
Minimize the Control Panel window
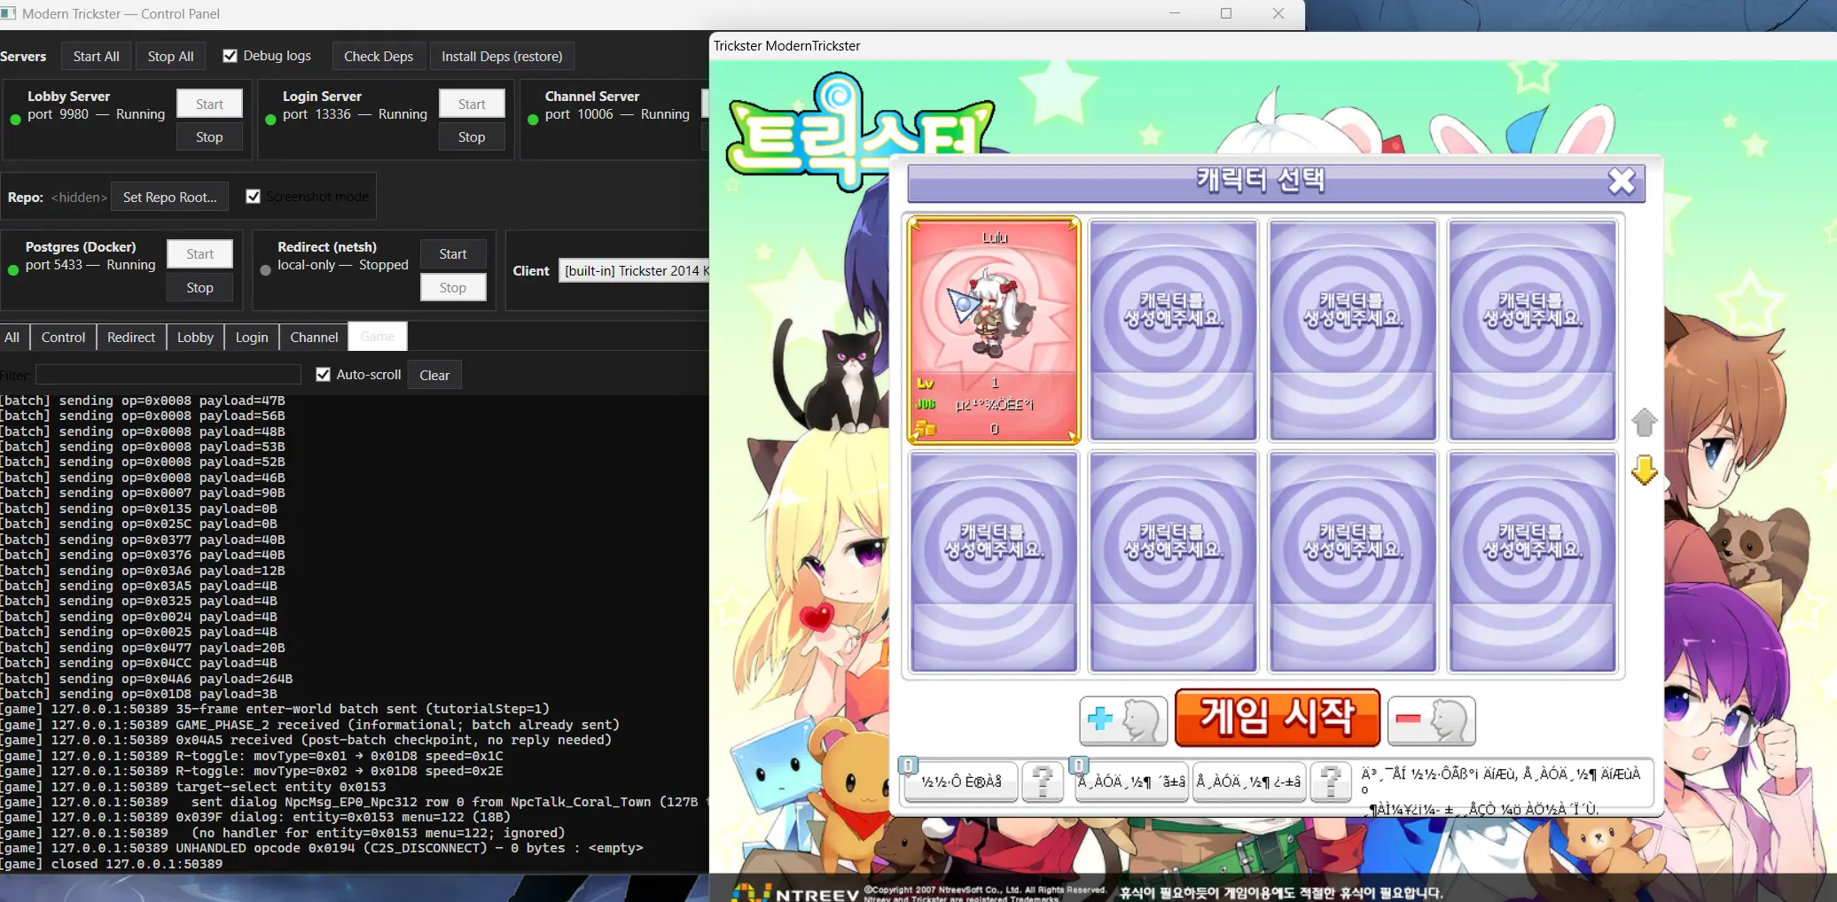[1175, 13]
